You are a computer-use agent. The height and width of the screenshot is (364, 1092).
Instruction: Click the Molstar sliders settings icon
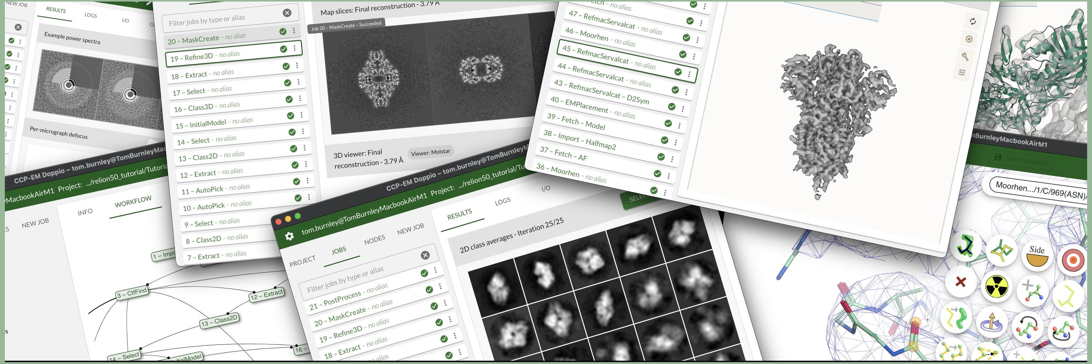click(962, 72)
